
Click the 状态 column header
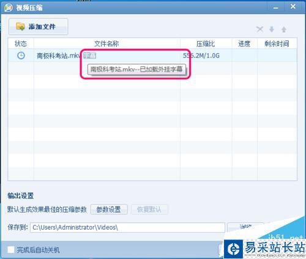pyautogui.click(x=21, y=43)
